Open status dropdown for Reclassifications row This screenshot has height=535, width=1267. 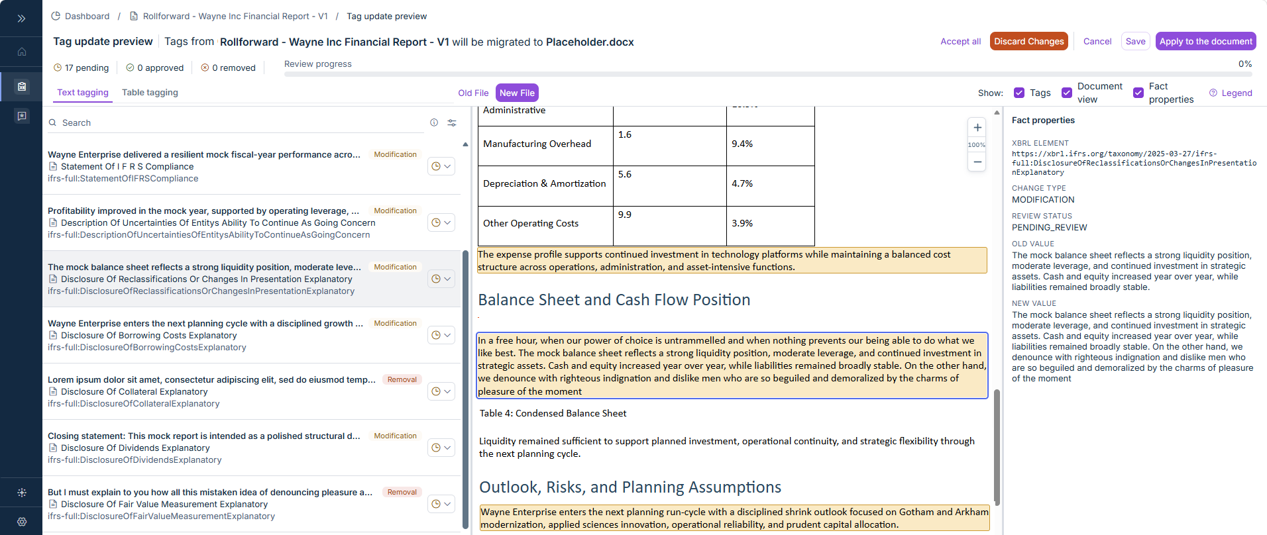[441, 279]
